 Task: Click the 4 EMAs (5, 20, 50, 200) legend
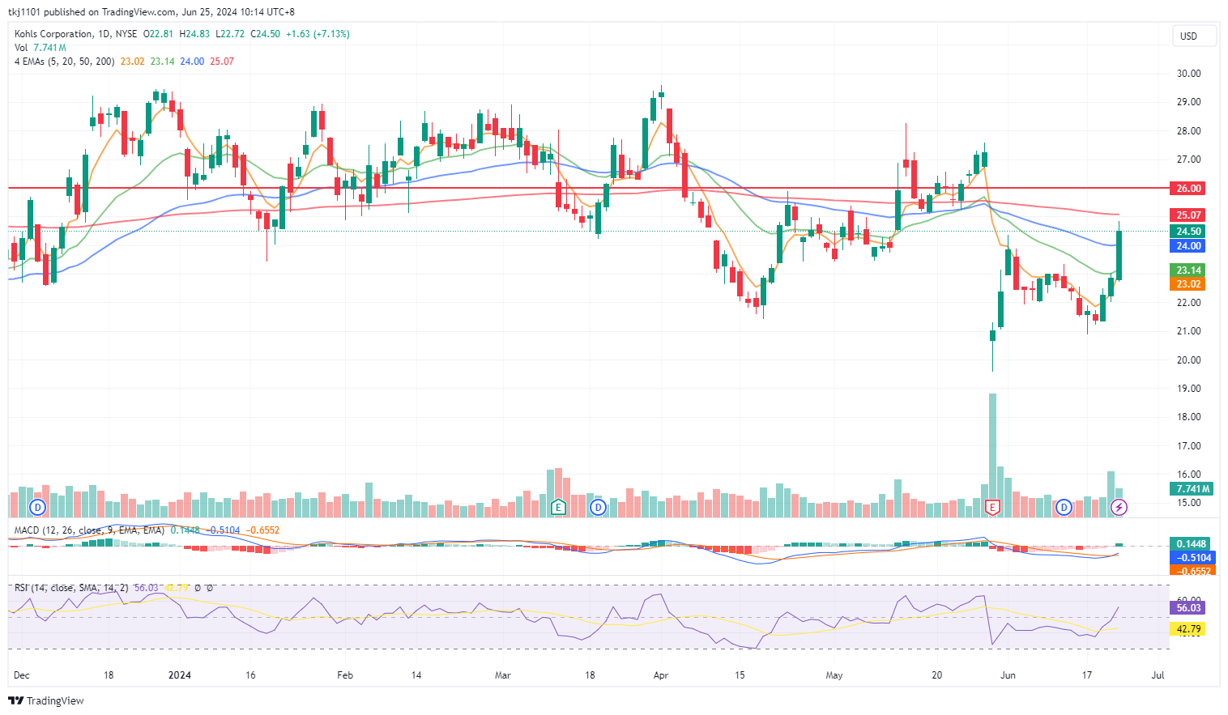tap(65, 62)
